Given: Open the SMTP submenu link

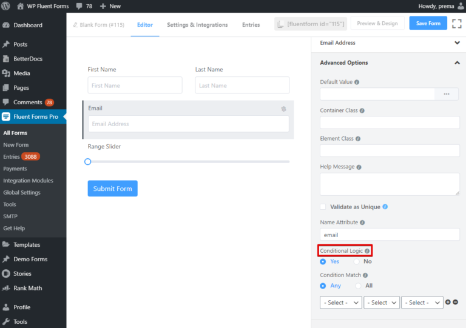Looking at the screenshot, I should pyautogui.click(x=10, y=216).
